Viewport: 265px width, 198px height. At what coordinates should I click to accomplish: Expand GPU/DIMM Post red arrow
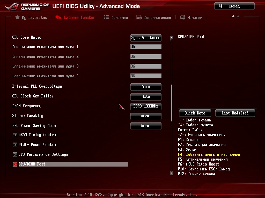pyautogui.click(x=15, y=164)
